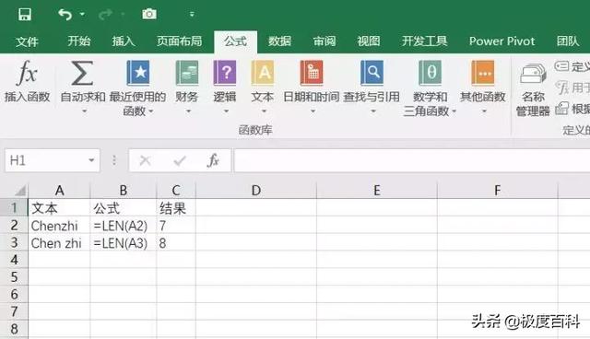Expand the 查找与引用 dropdown arrow

(373, 111)
